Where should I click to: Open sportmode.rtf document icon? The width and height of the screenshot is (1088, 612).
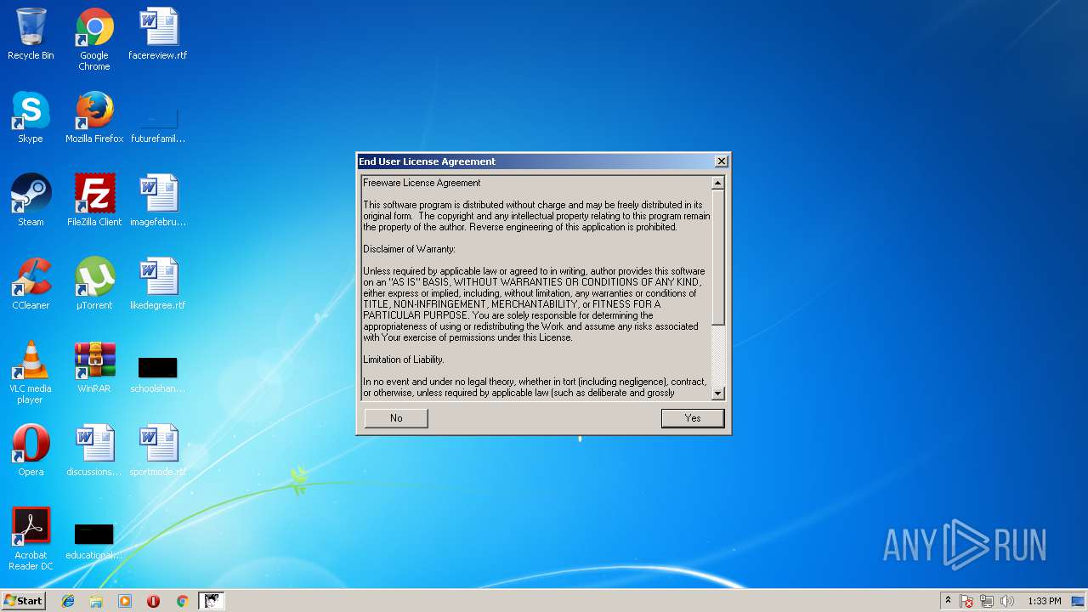[158, 450]
